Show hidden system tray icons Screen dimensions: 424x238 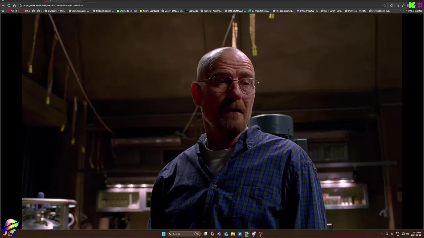(x=382, y=234)
